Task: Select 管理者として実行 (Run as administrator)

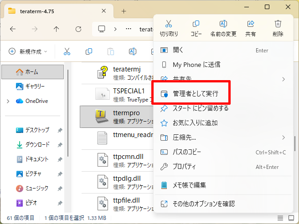Action: point(195,94)
